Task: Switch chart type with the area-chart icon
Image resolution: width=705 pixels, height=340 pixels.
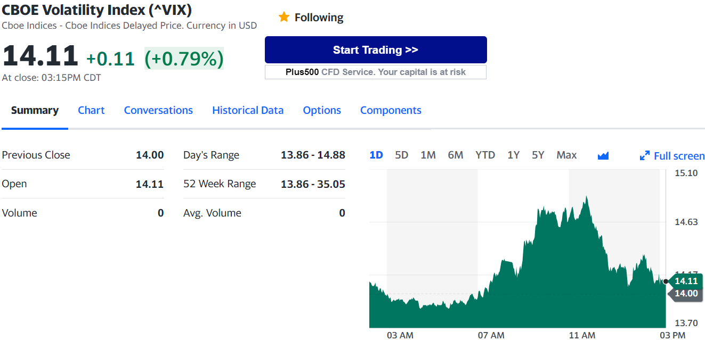Action: point(603,156)
